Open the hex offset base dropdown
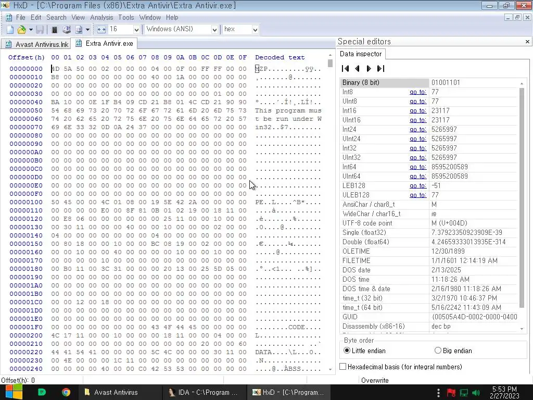The image size is (533, 400). (x=255, y=30)
